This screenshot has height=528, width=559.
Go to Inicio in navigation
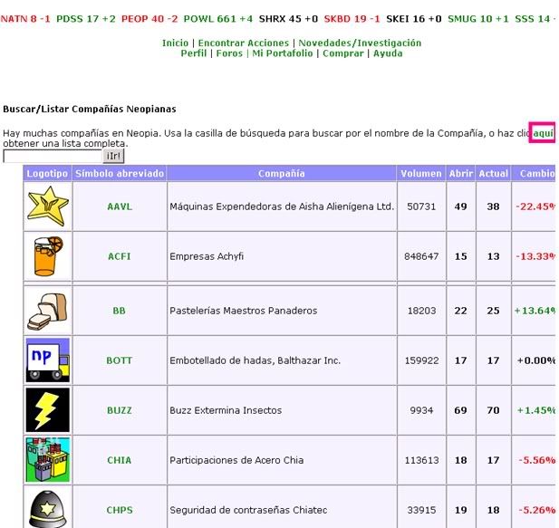click(175, 43)
